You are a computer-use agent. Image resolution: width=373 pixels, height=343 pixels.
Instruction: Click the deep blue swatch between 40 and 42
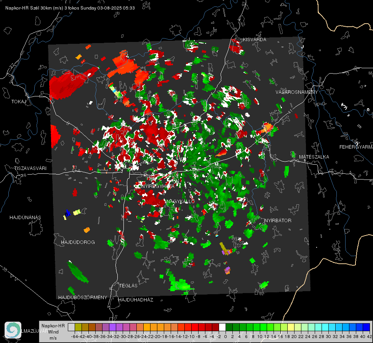coord(367,327)
